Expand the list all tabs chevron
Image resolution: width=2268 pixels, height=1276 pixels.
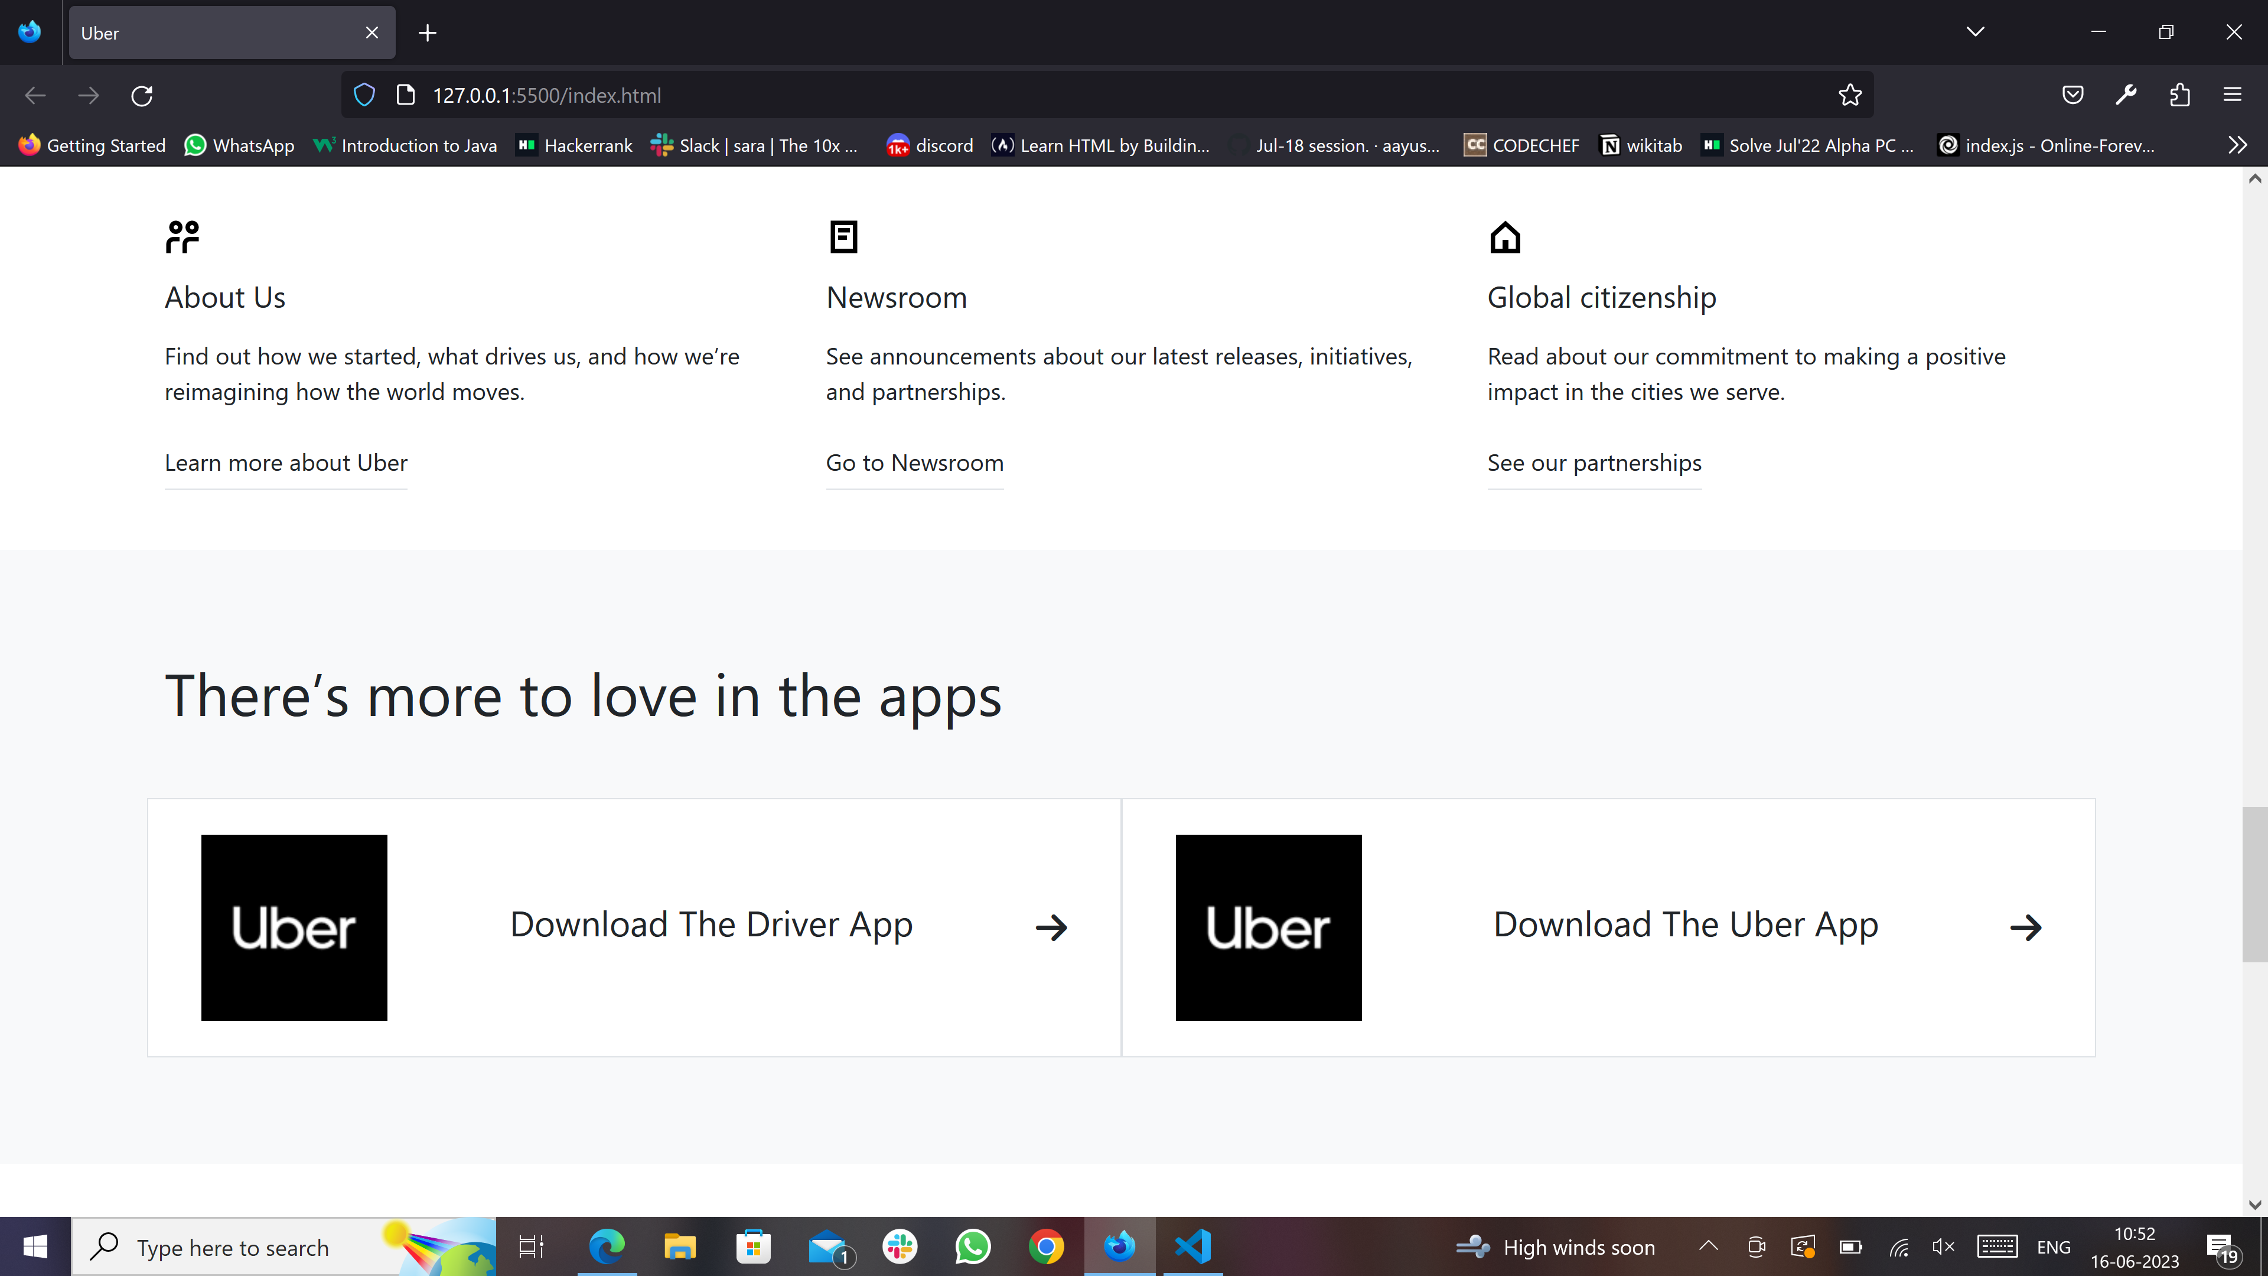[1975, 32]
